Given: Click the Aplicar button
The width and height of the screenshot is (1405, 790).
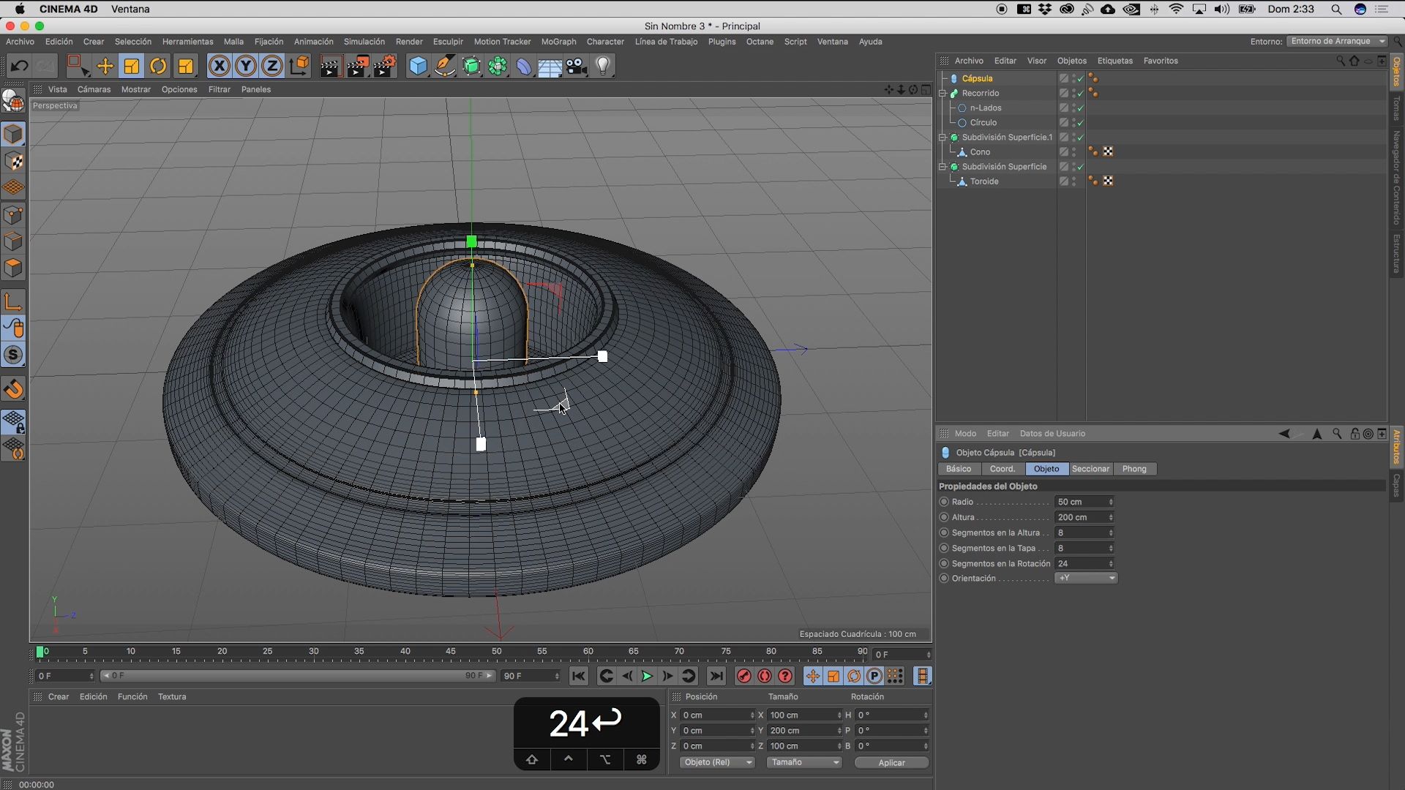Looking at the screenshot, I should coord(891,762).
